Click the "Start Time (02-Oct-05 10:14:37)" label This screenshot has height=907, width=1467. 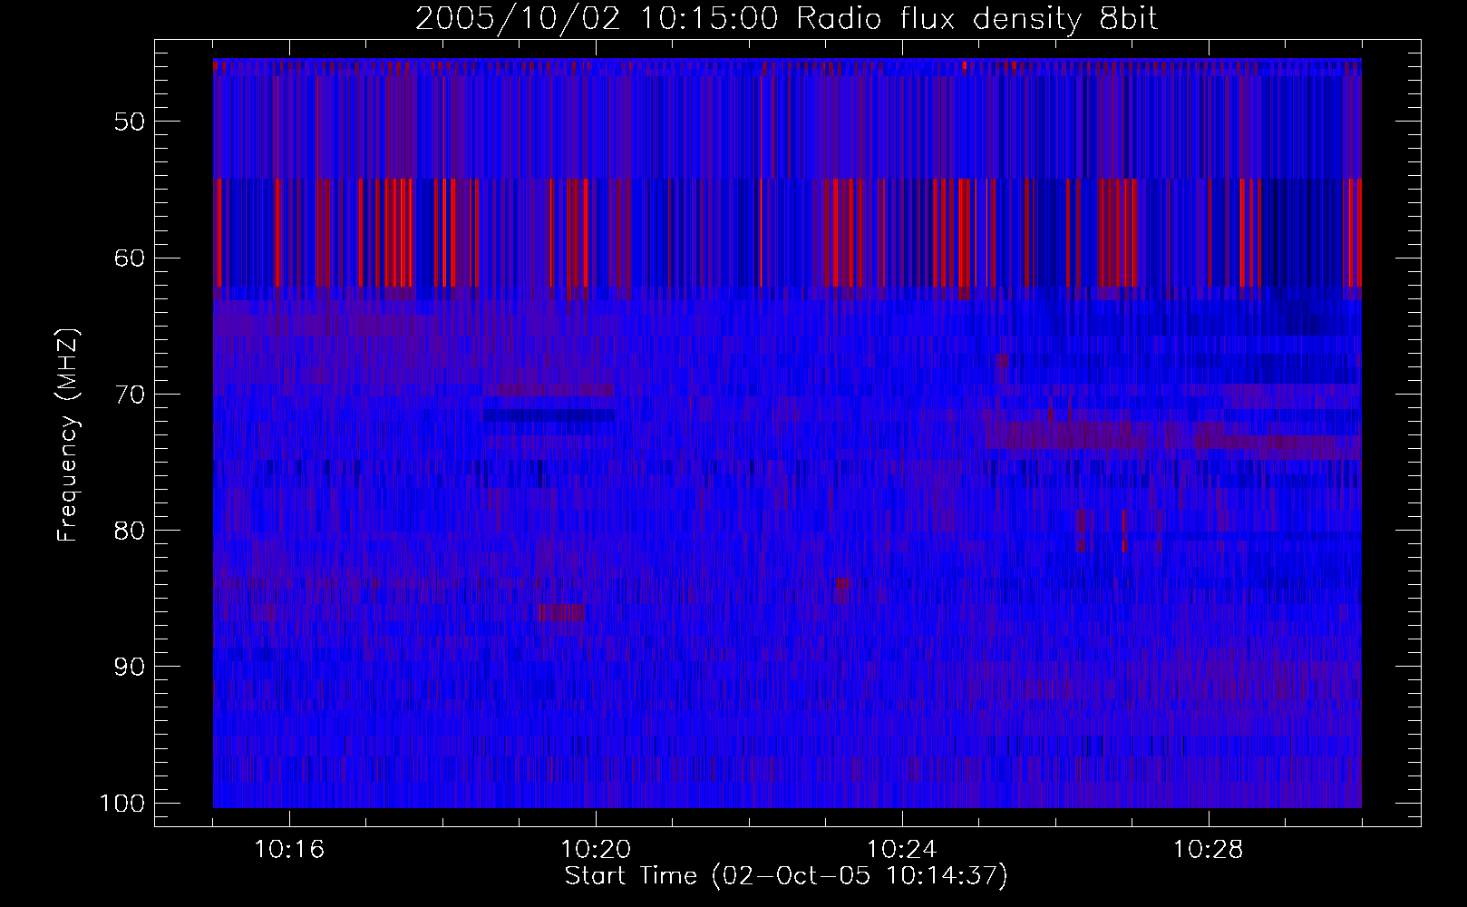coord(786,876)
